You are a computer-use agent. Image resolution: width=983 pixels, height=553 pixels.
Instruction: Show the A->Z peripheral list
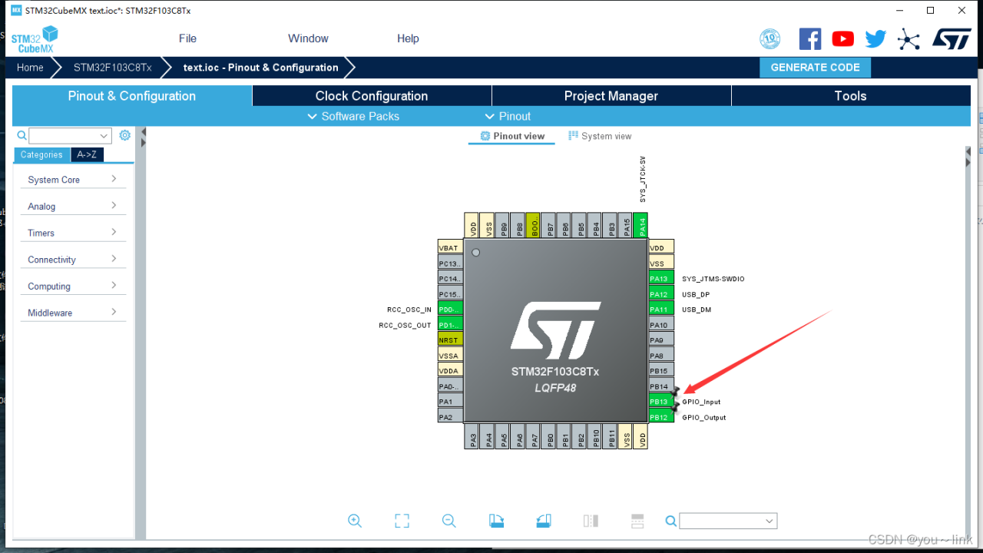[x=87, y=154]
